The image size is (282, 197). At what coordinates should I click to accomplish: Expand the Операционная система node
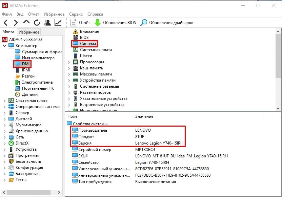click(x=5, y=107)
